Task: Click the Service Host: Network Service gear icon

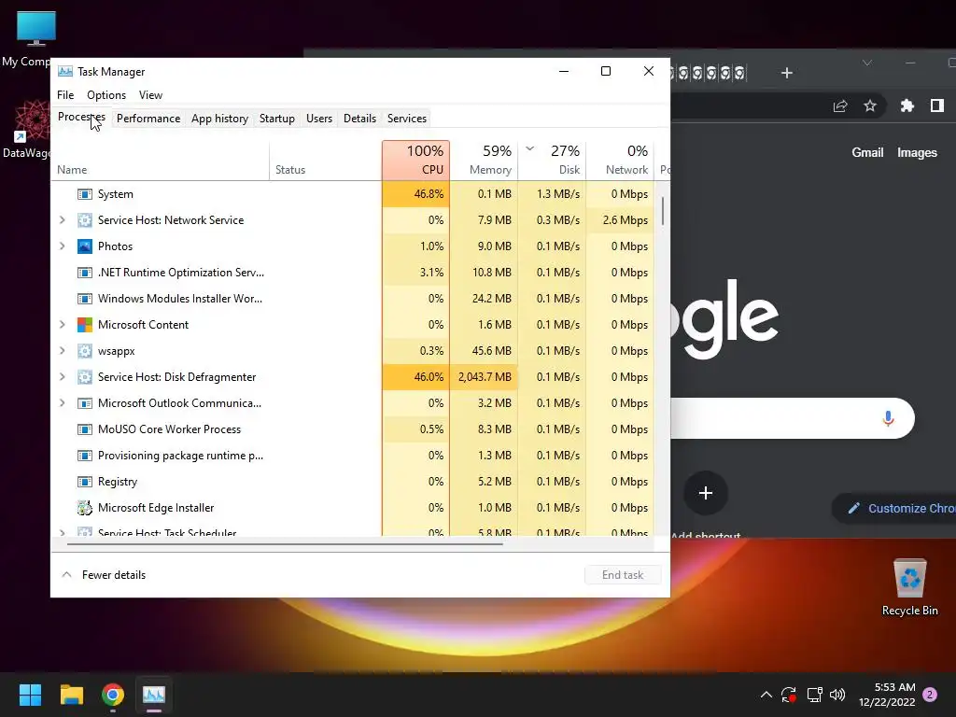Action: (85, 220)
